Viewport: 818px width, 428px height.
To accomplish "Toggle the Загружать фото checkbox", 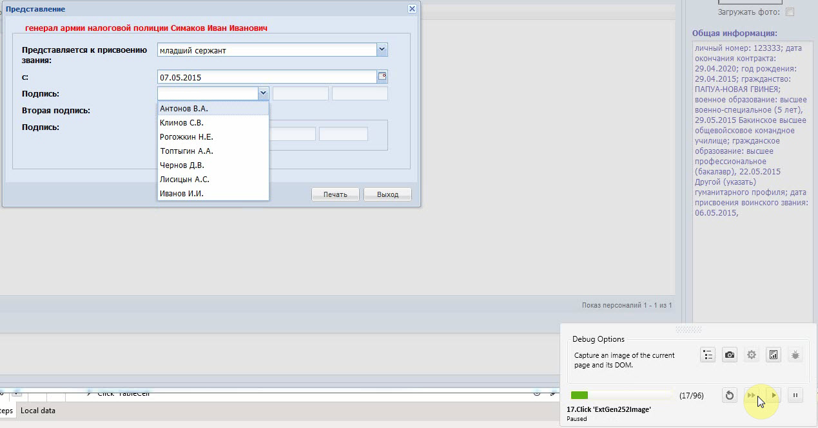I will pos(790,12).
